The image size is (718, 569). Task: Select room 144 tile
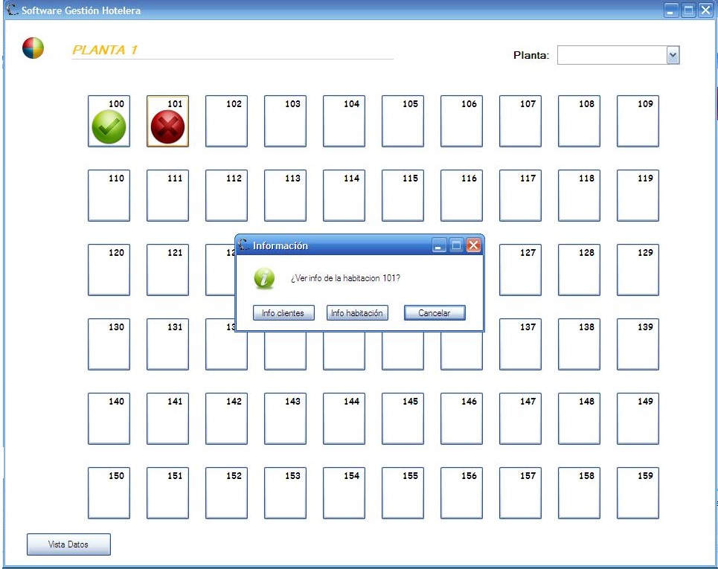point(344,419)
